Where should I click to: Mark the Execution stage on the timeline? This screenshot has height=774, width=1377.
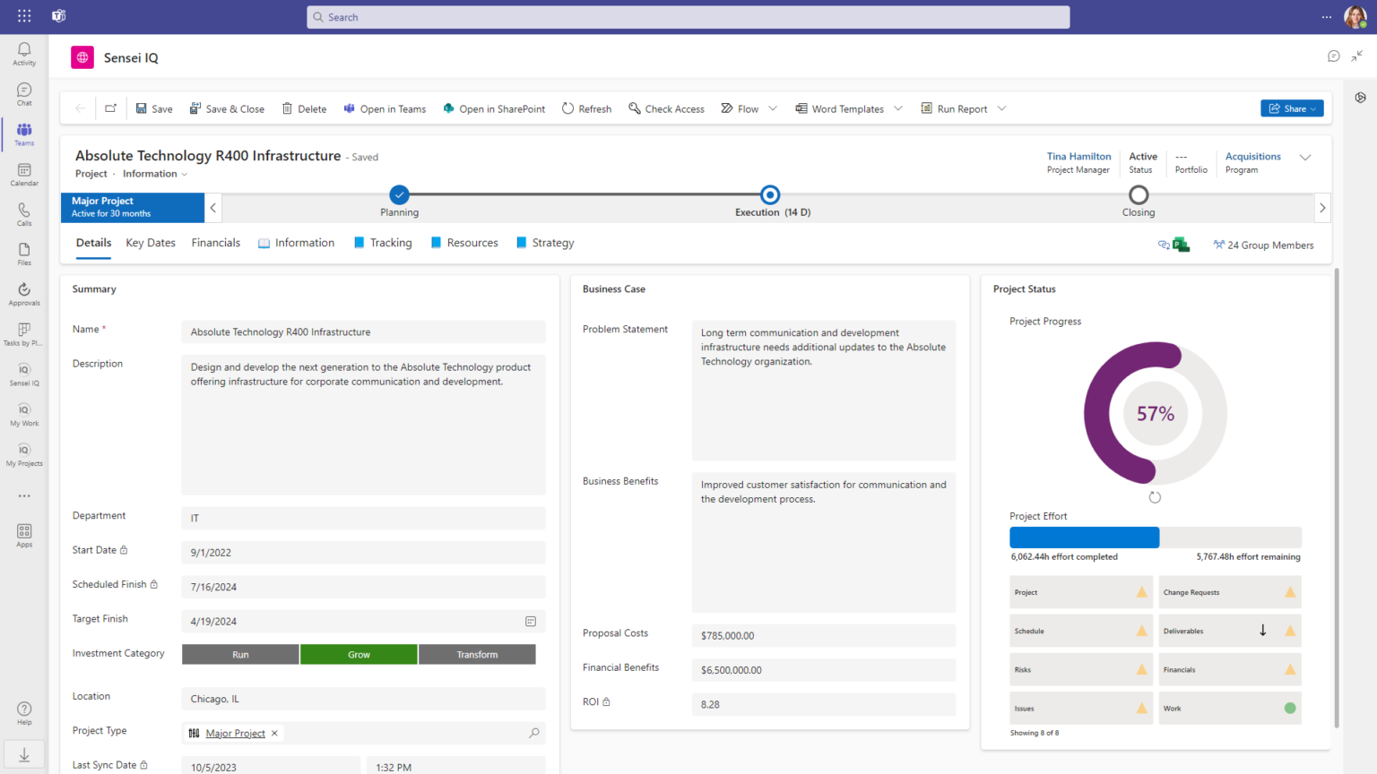pyautogui.click(x=769, y=194)
